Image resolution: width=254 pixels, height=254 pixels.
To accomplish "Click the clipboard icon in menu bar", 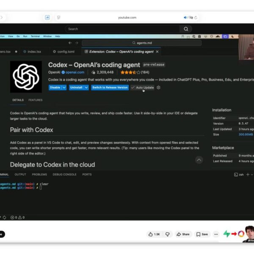I will tap(199, 36).
